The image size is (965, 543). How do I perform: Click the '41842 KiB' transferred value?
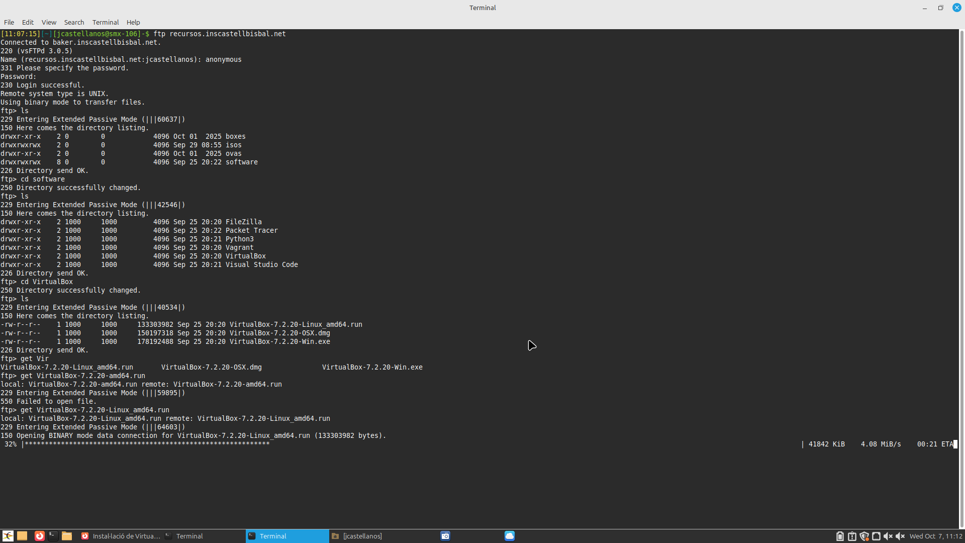click(826, 444)
